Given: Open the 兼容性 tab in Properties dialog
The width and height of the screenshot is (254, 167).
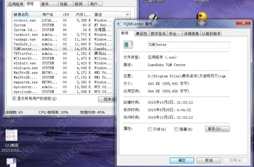Looking at the screenshot, I should [x=142, y=34].
